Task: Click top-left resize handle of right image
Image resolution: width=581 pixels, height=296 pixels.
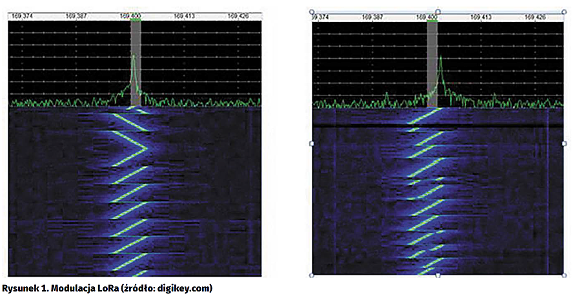Action: [x=312, y=12]
